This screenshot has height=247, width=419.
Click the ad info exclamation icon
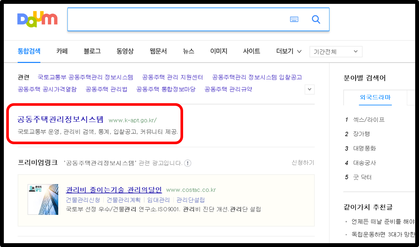pos(188,163)
